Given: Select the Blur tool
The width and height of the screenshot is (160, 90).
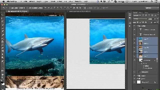Looking at the screenshot, I should [x=2, y=54].
